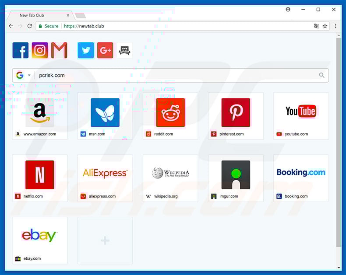Open the Chrome user profile icon
This screenshot has height=275, width=346.
[x=288, y=10]
